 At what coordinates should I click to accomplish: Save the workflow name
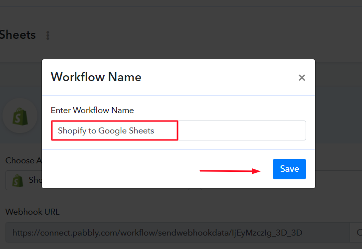(289, 169)
